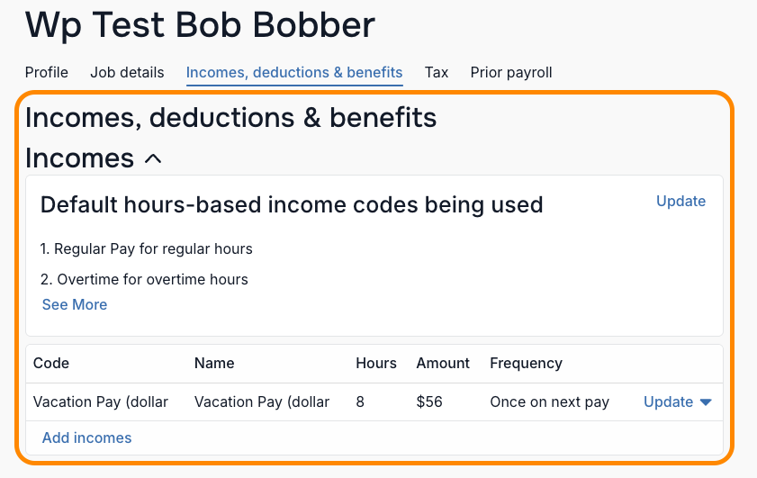Click the Wp Test Bob Bobber title

200,25
